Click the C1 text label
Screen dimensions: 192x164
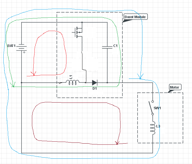115,46
